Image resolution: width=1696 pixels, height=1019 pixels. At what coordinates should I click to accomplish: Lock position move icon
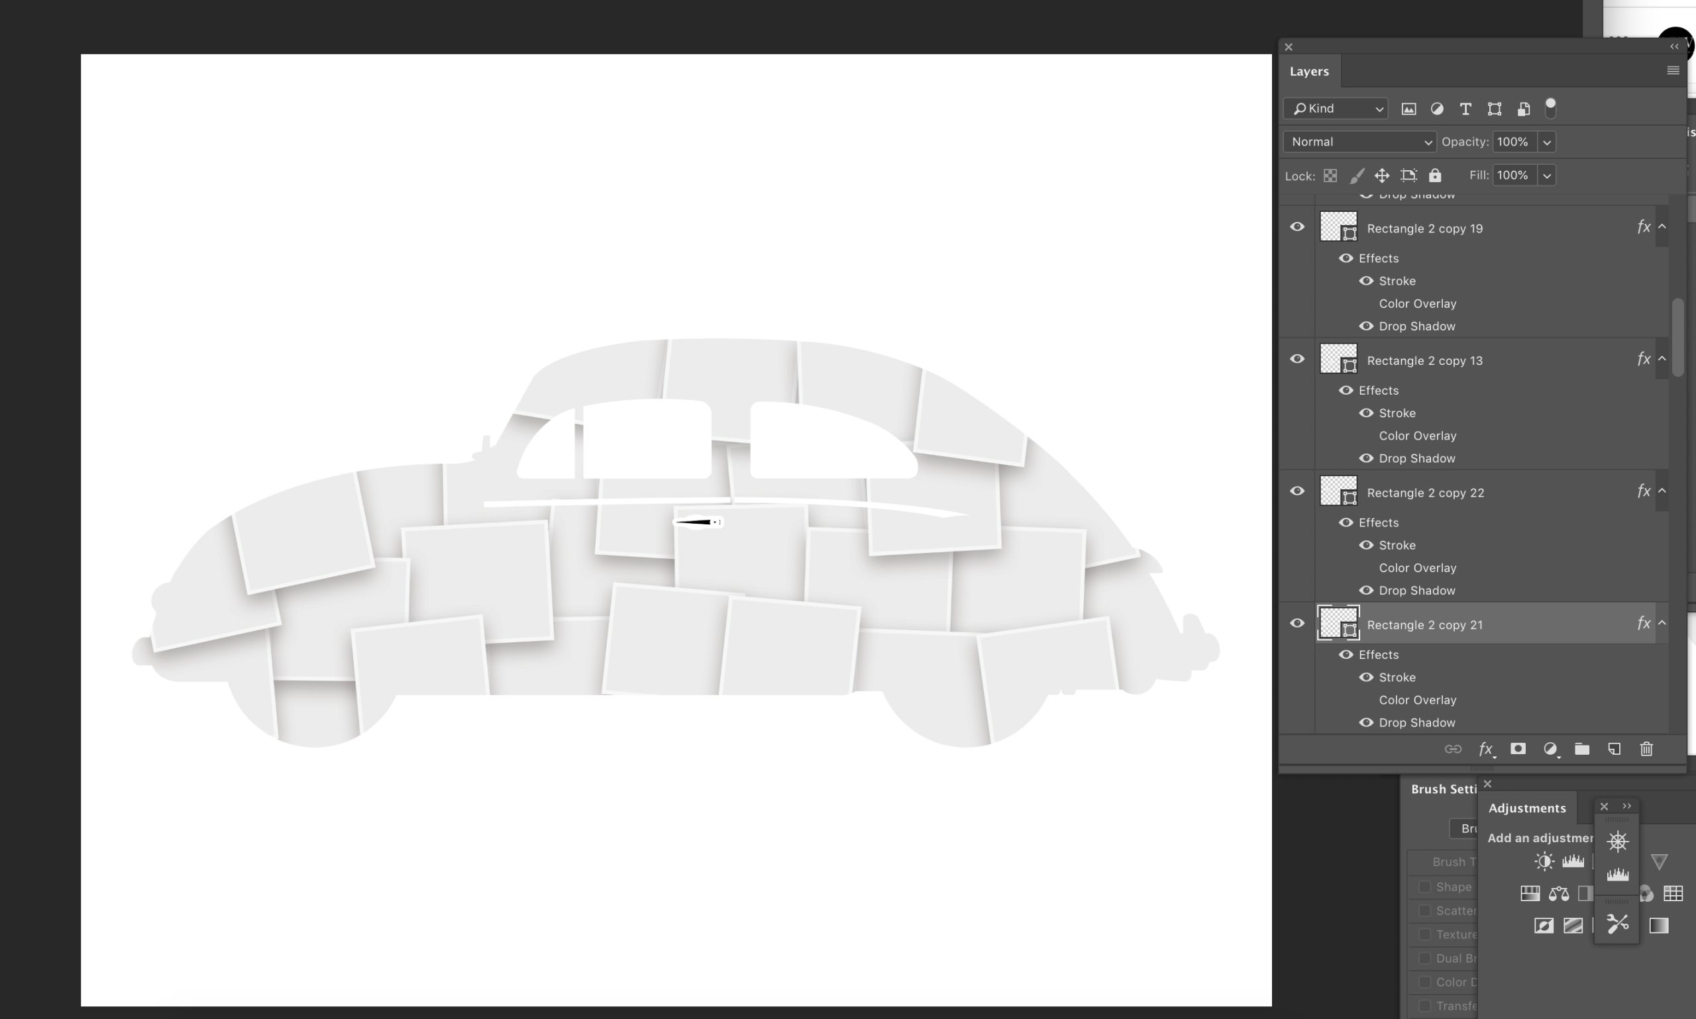1382,175
